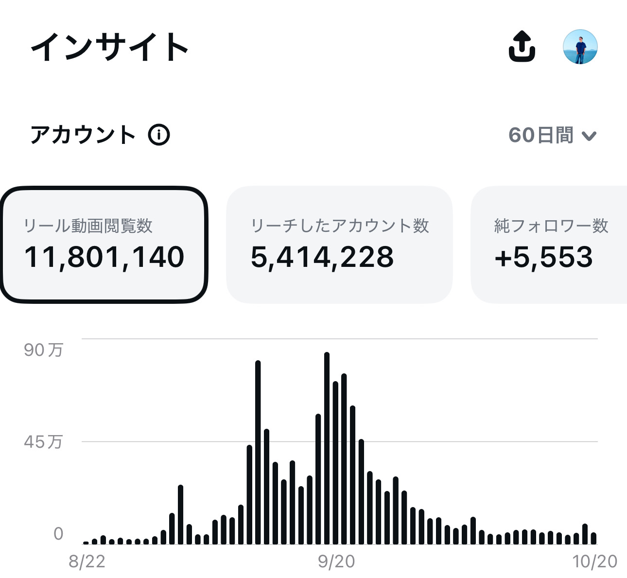Select the tallest bar in the chart

(x=327, y=447)
